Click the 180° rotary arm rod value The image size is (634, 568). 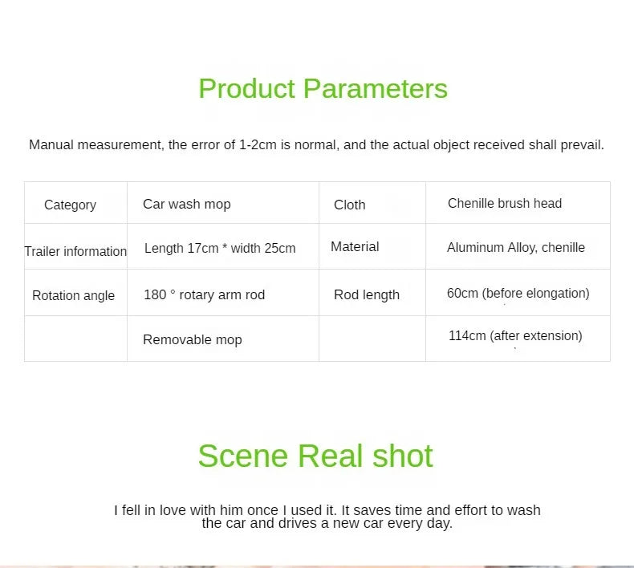204,294
